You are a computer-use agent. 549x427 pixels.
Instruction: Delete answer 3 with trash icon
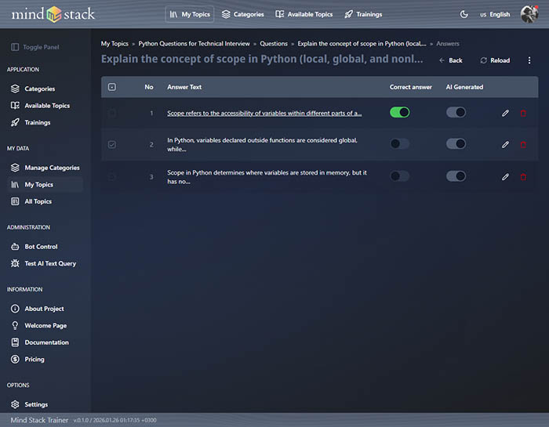pyautogui.click(x=523, y=176)
